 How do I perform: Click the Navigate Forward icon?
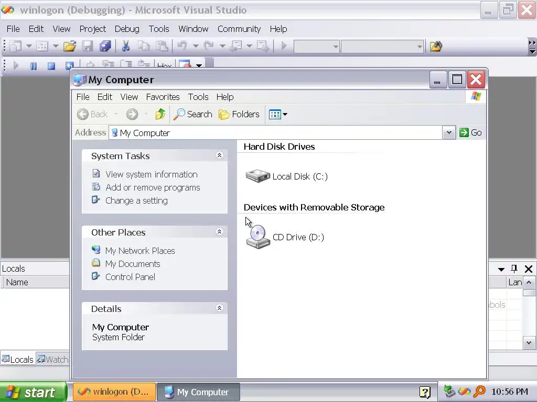click(263, 46)
